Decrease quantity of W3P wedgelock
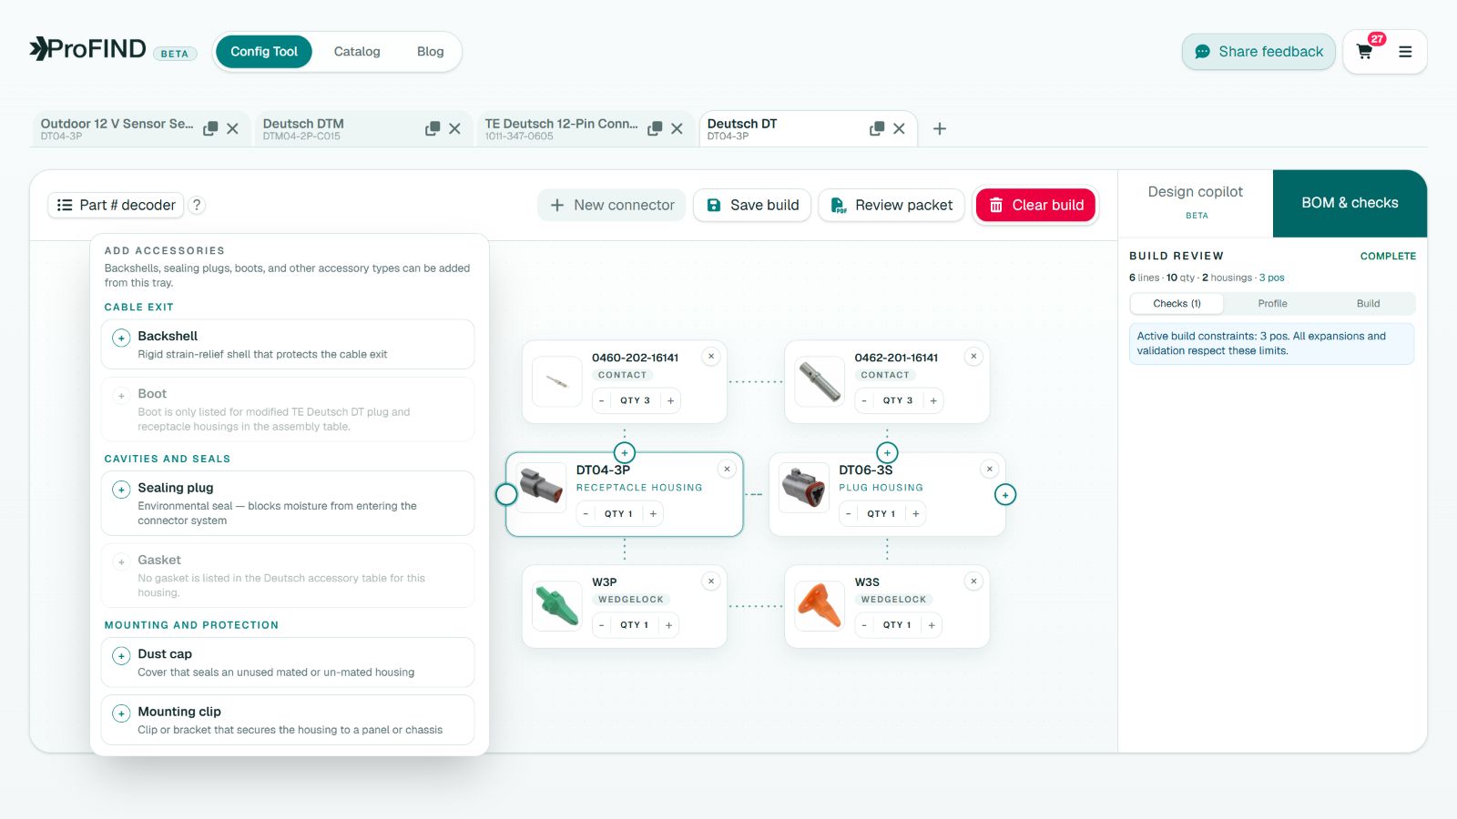 click(602, 625)
